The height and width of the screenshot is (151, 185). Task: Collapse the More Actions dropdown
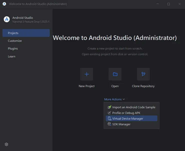[113, 99]
